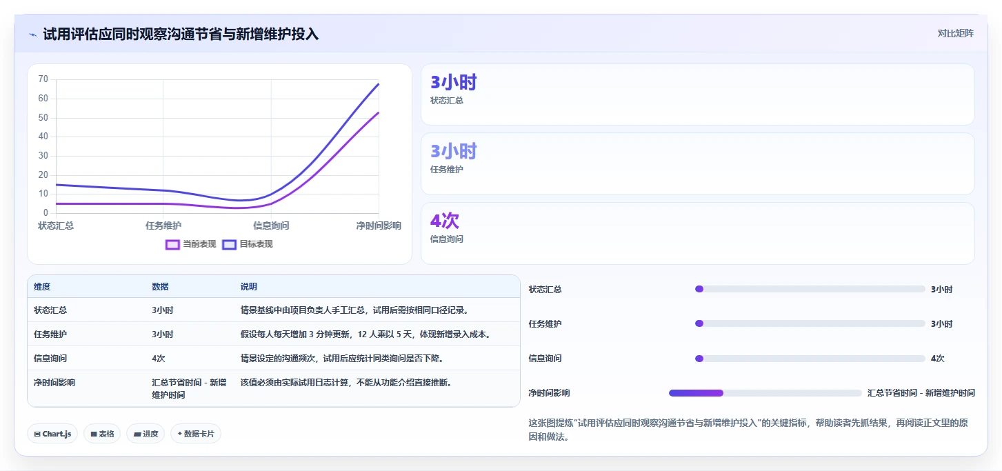
Task: Click the description starting with 假设每人每天增加
Action: coord(365,334)
